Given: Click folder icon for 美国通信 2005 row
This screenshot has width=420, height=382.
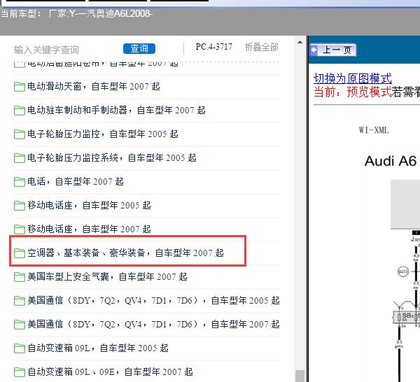Looking at the screenshot, I should click(20, 301).
